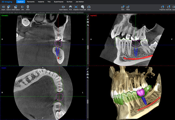
Task: Open the Implants tab
Action: coord(41,2)
